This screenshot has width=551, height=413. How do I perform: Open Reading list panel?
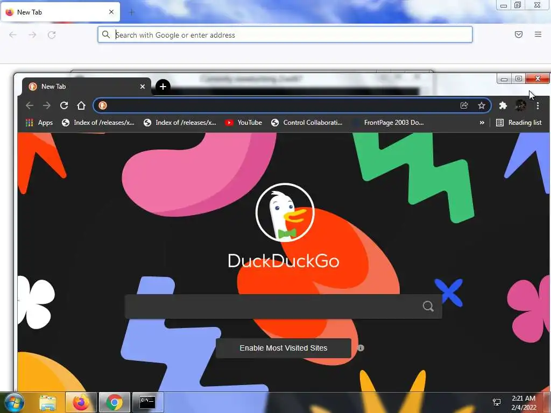point(519,123)
